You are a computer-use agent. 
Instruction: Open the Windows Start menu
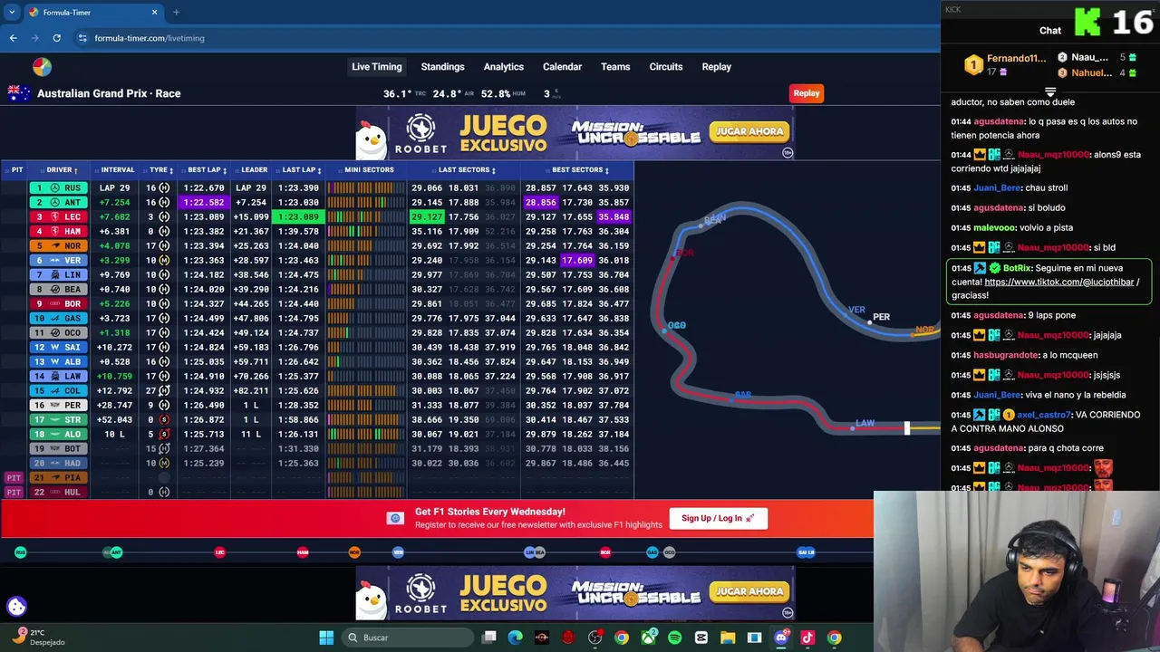pyautogui.click(x=326, y=638)
